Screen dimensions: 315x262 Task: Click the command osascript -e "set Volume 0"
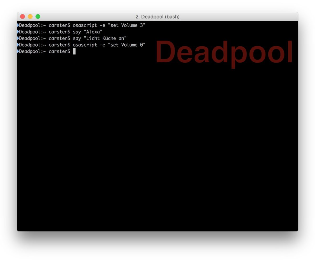coord(109,45)
